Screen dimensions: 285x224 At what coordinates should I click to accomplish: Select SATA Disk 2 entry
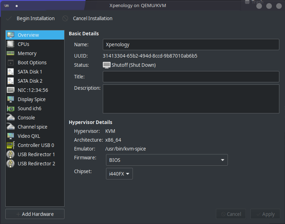pos(35,81)
